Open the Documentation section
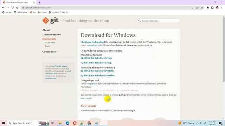The width and height of the screenshot is (225, 126). point(52,35)
